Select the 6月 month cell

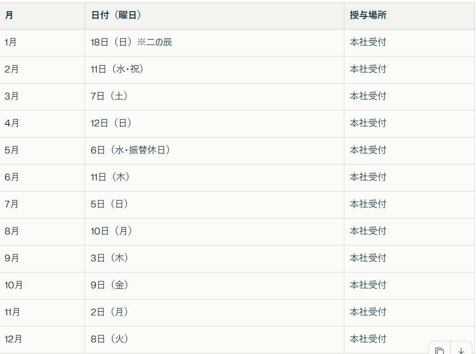(x=11, y=177)
